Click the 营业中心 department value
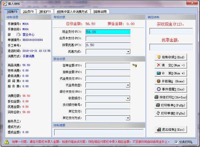This screenshot has height=147, width=200. tap(28, 35)
